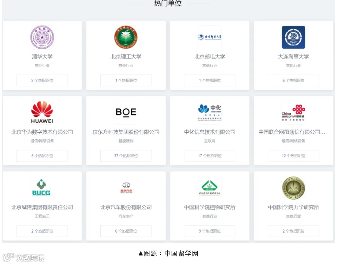Open 北京华为数字技术有限公司 name link
This screenshot has width=339, height=264.
42,132
